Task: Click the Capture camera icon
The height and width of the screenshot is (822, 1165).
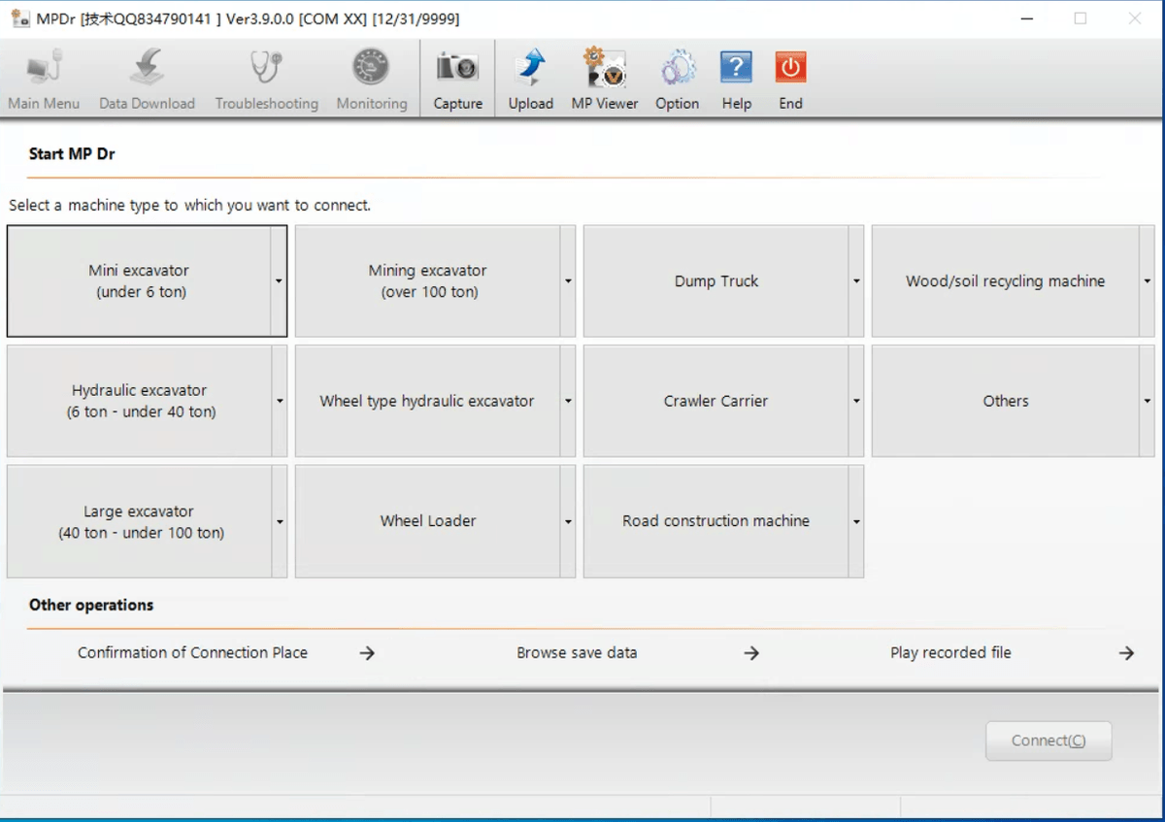Action: [x=457, y=69]
